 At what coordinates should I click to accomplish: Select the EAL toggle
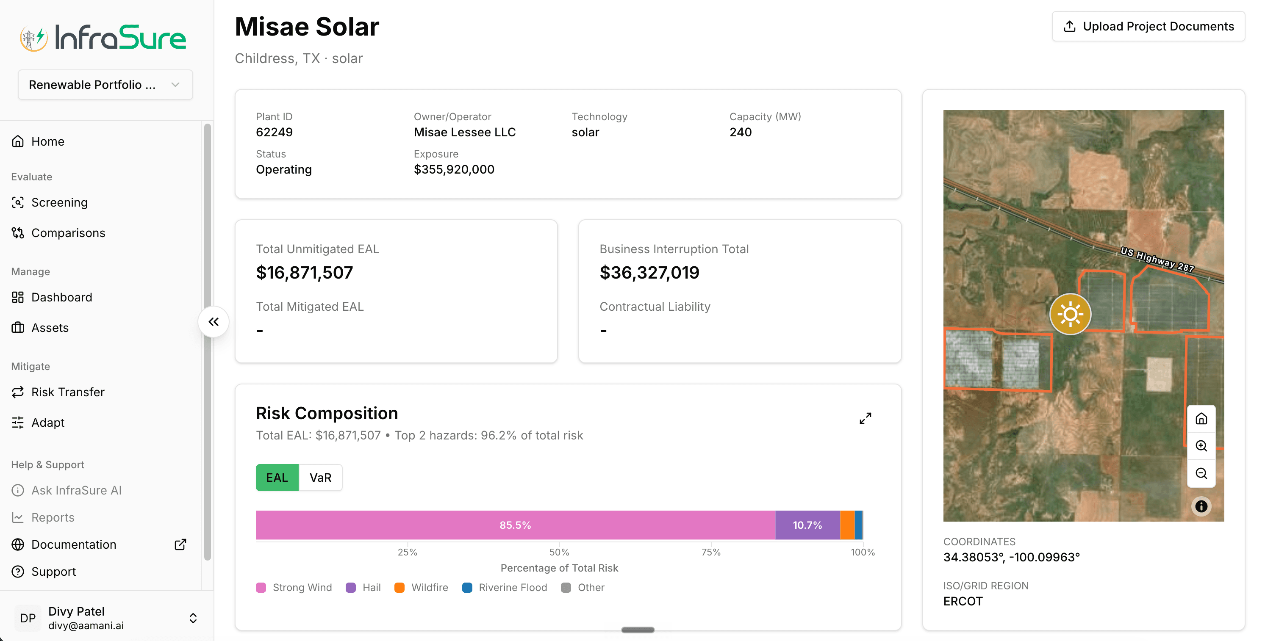pos(277,477)
